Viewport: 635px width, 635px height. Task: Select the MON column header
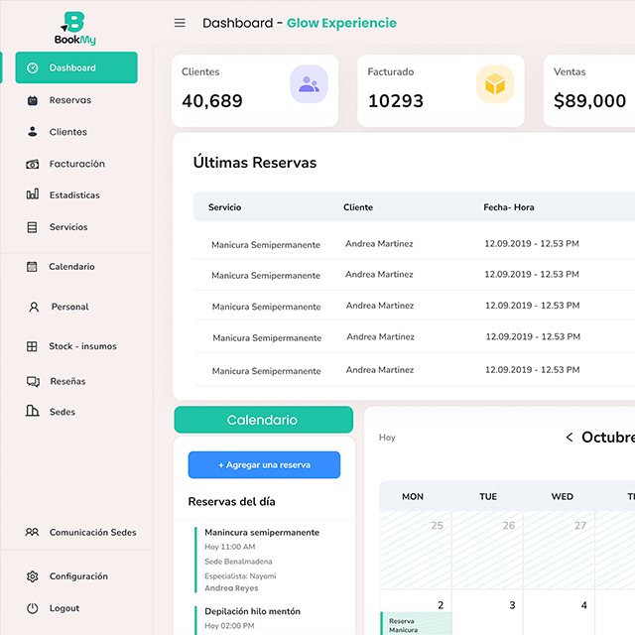[x=413, y=496]
